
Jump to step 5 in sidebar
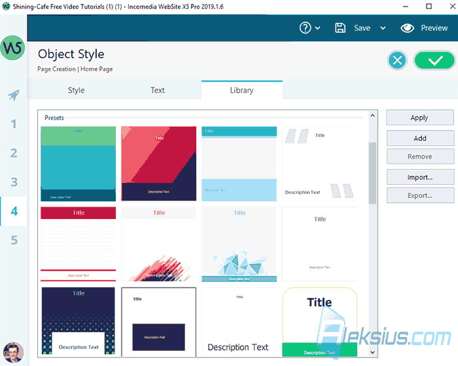14,241
